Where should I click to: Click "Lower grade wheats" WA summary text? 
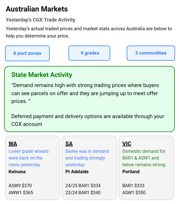(x=29, y=158)
